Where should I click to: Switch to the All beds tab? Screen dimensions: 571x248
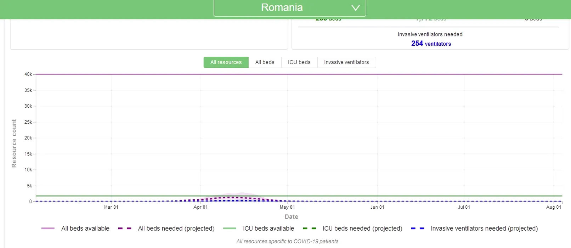[x=265, y=62]
